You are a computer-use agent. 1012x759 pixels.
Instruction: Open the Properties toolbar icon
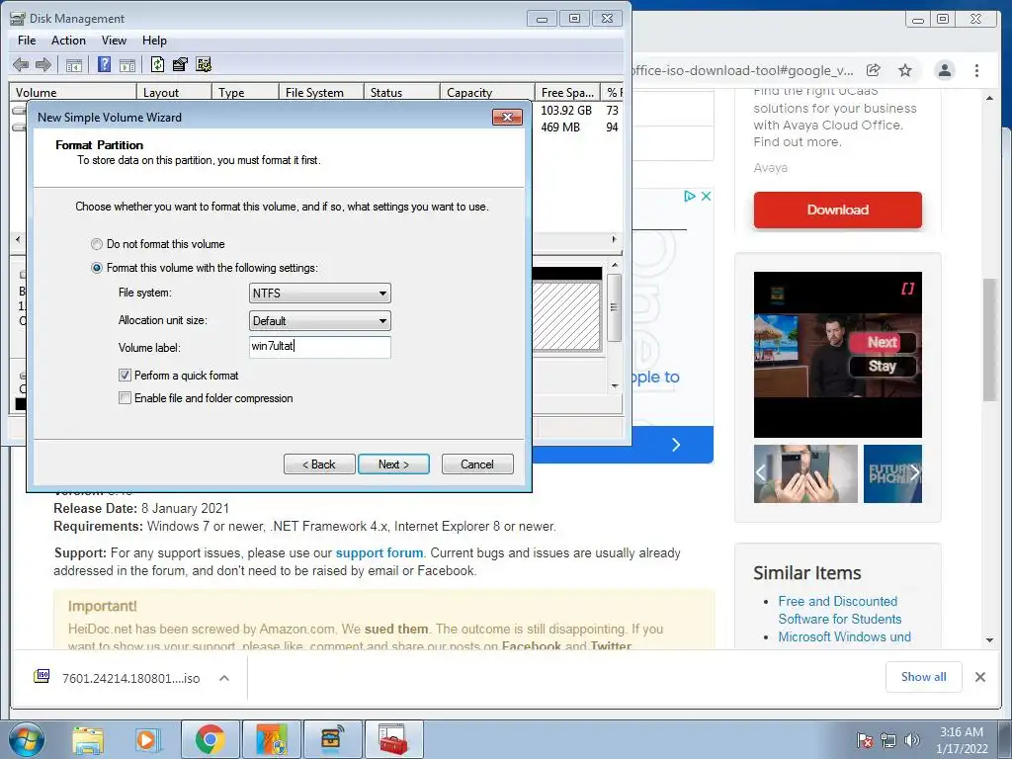(180, 64)
